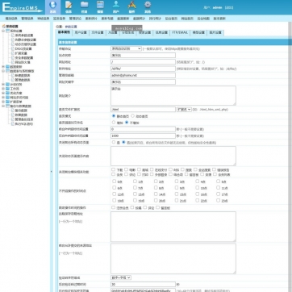
Task: Open the globe System icon in header
Action: click(x=53, y=7)
